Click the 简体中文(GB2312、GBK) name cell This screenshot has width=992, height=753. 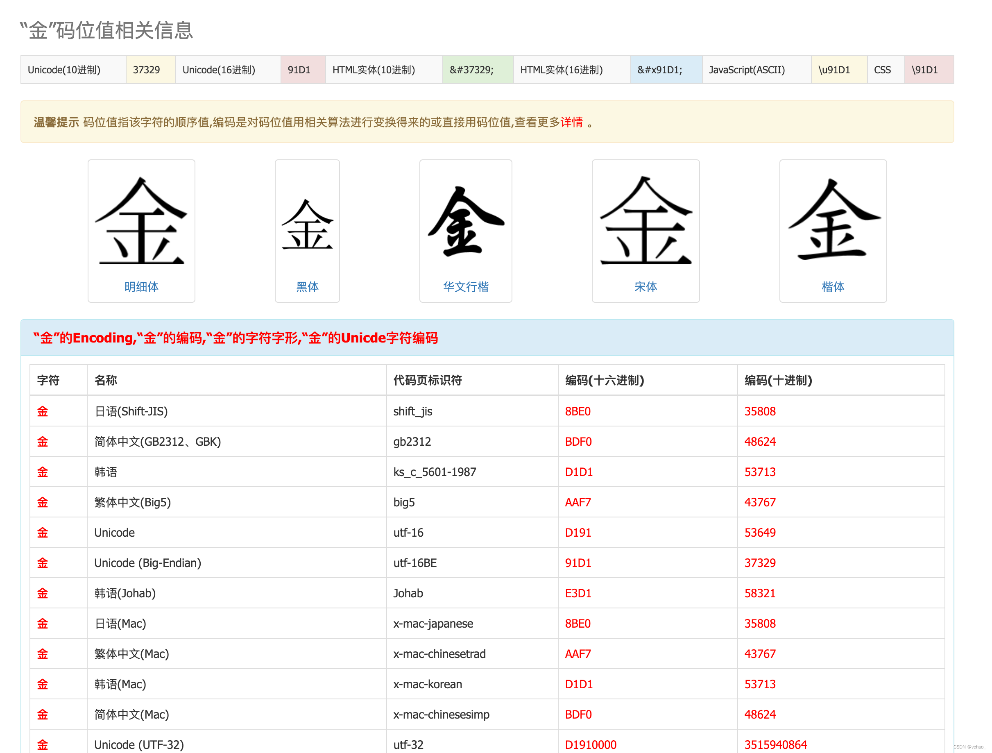pos(237,442)
